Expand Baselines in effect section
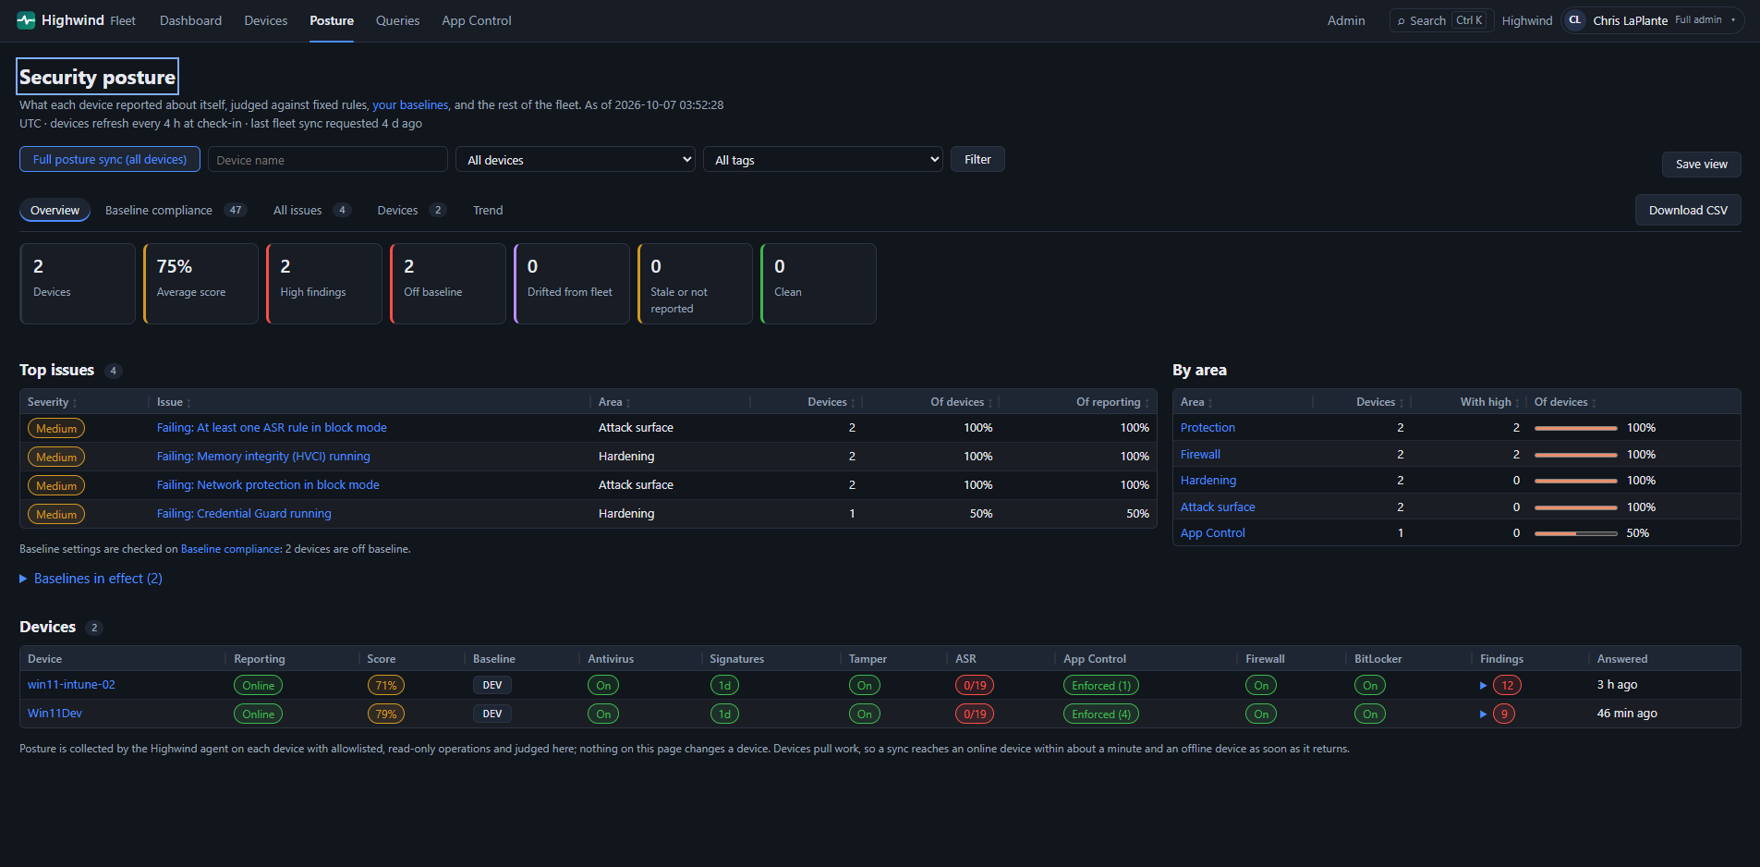 point(91,579)
